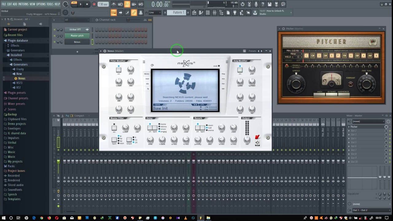Switch to the Nexus library tab
The width and height of the screenshot is (393, 221).
coord(147,74)
